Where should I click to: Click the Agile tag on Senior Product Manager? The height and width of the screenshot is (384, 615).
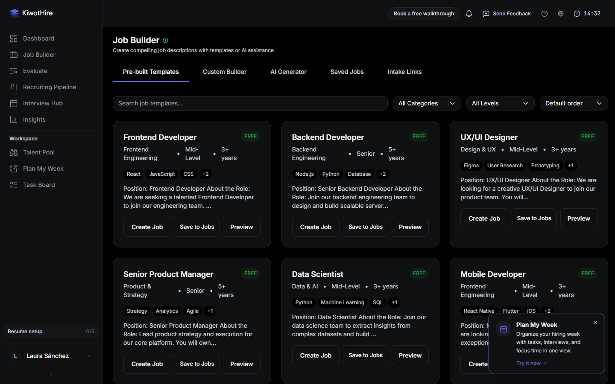[193, 311]
